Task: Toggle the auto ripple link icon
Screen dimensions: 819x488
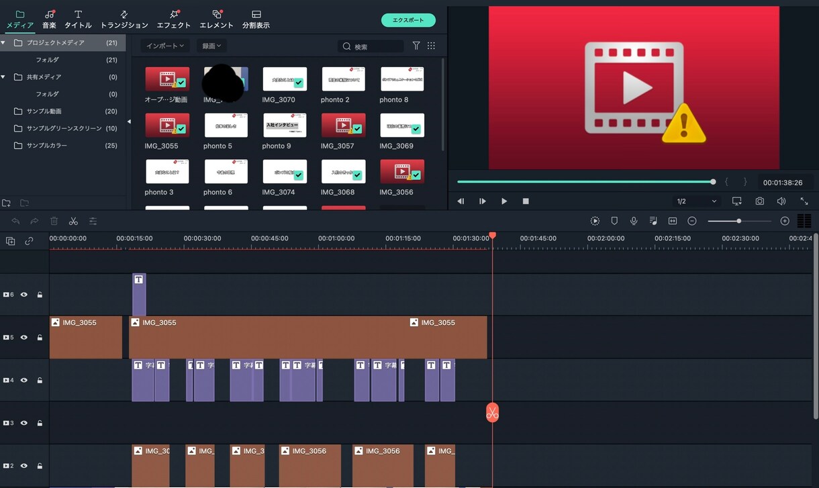Action: pyautogui.click(x=29, y=241)
